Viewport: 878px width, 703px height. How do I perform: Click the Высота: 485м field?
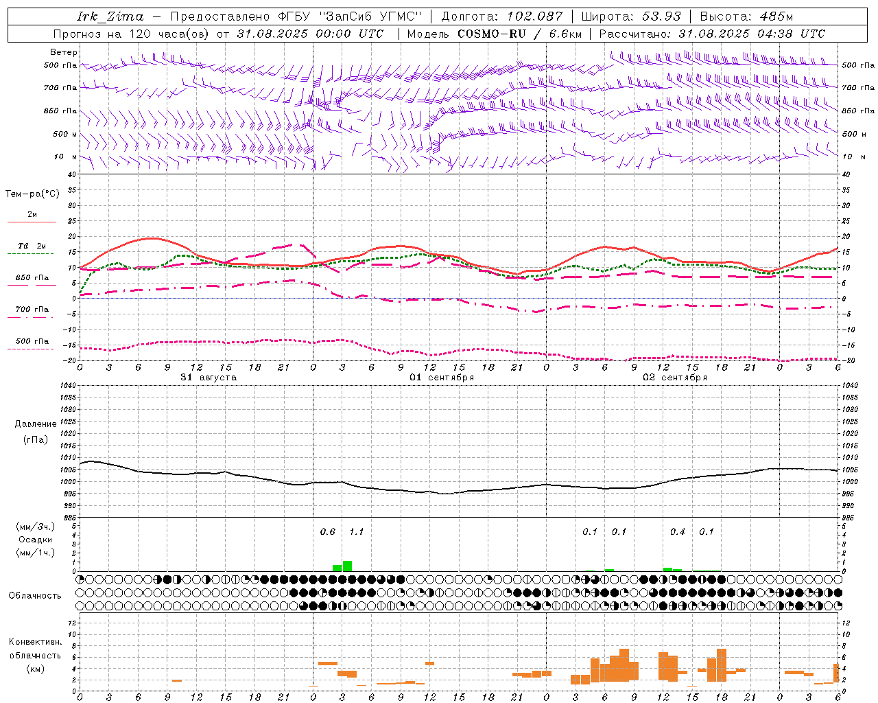746,16
